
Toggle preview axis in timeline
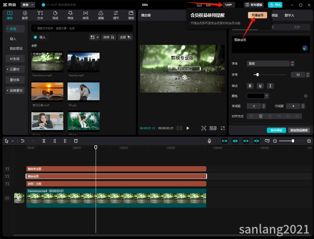pyautogui.click(x=256, y=141)
